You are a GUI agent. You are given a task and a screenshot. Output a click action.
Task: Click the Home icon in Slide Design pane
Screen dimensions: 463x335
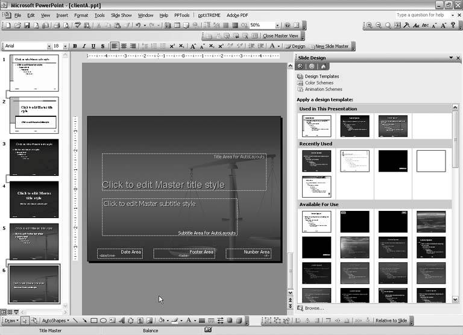[x=323, y=66]
